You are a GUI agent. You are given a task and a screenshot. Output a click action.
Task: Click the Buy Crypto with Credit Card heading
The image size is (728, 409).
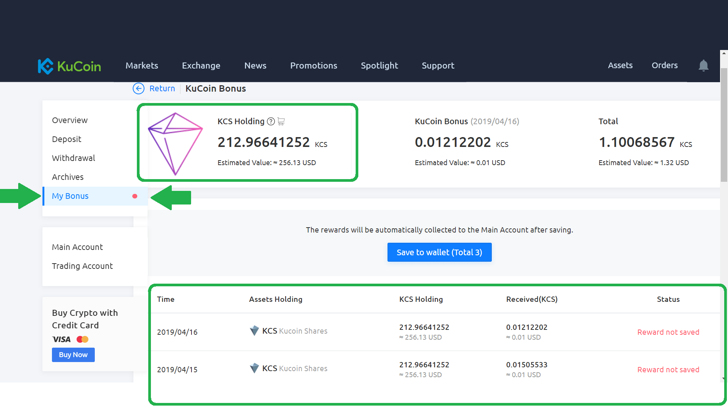[85, 319]
